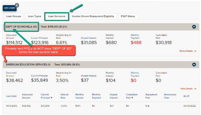Click the Loan Date column header

(11, 96)
